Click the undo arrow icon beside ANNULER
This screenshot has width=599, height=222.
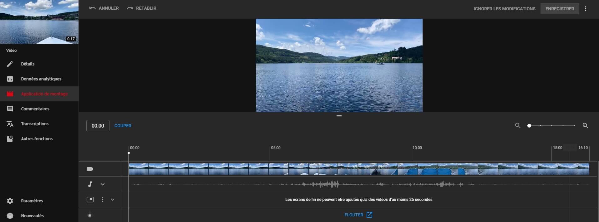click(92, 8)
